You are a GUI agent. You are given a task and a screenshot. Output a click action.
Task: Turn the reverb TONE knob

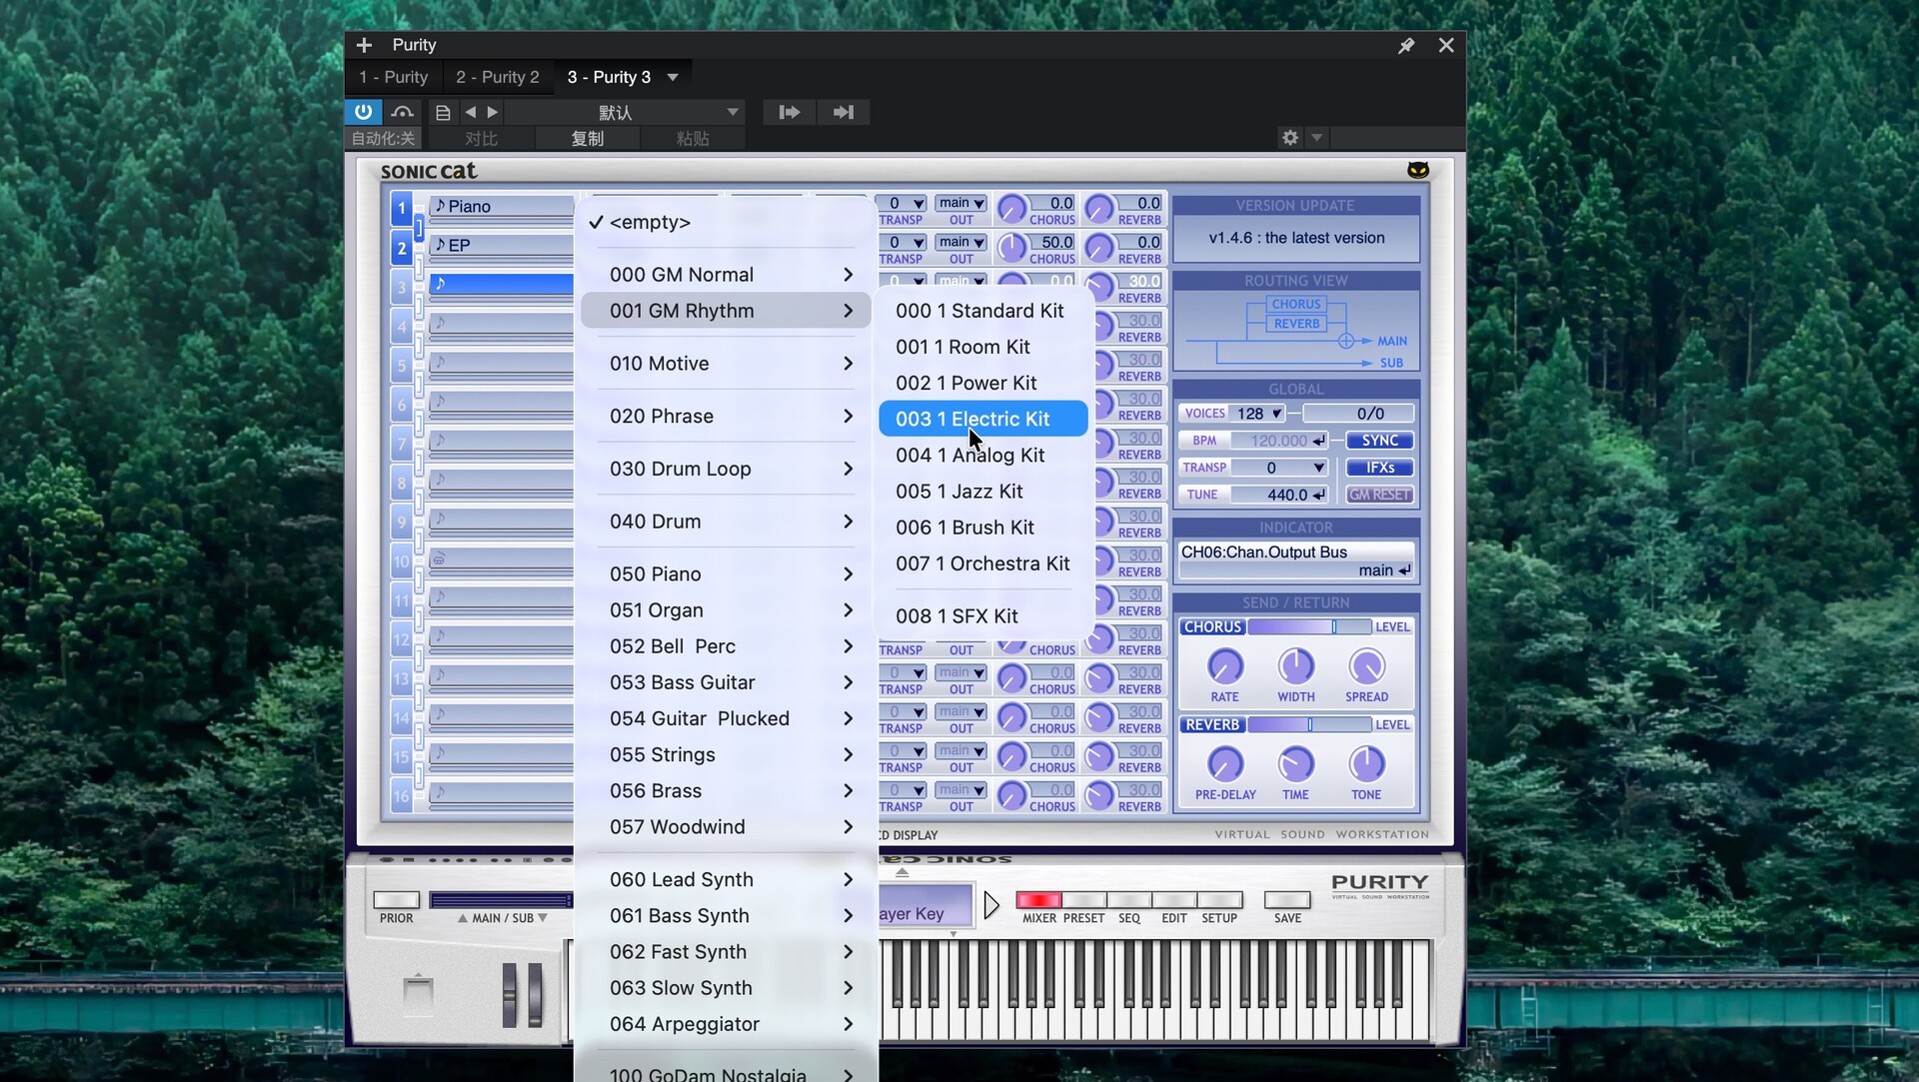click(x=1366, y=764)
